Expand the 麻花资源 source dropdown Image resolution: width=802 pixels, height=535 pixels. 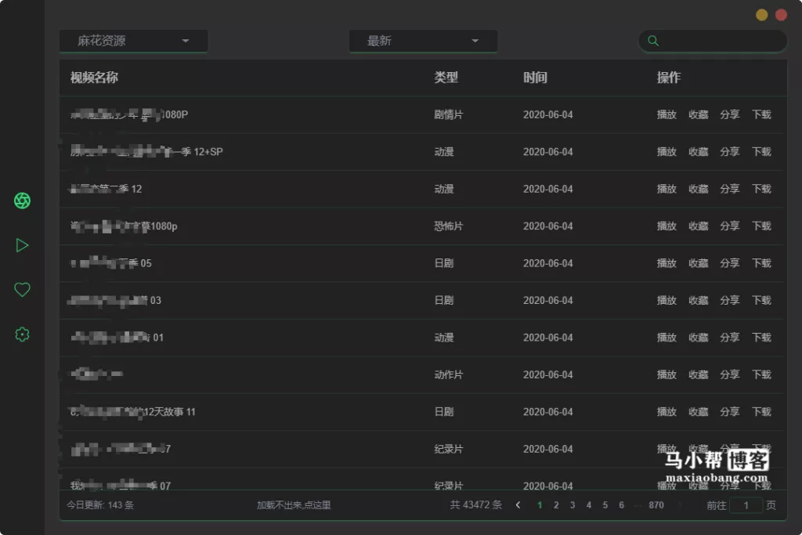click(x=133, y=41)
